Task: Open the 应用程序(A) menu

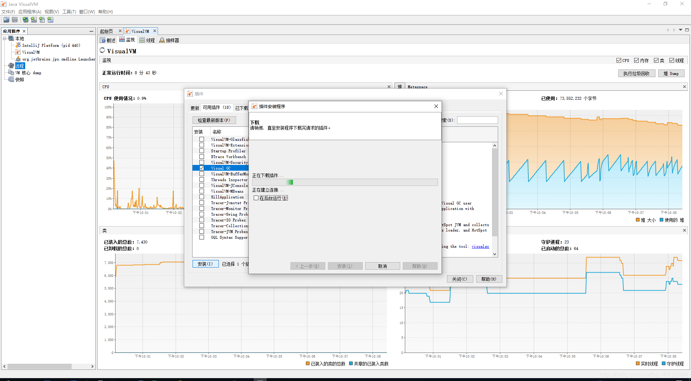Action: coord(30,12)
